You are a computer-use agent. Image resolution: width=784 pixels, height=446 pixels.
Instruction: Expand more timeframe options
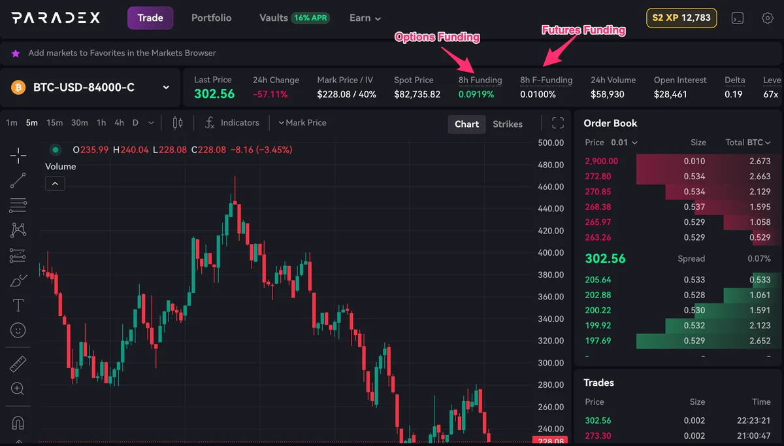(152, 123)
